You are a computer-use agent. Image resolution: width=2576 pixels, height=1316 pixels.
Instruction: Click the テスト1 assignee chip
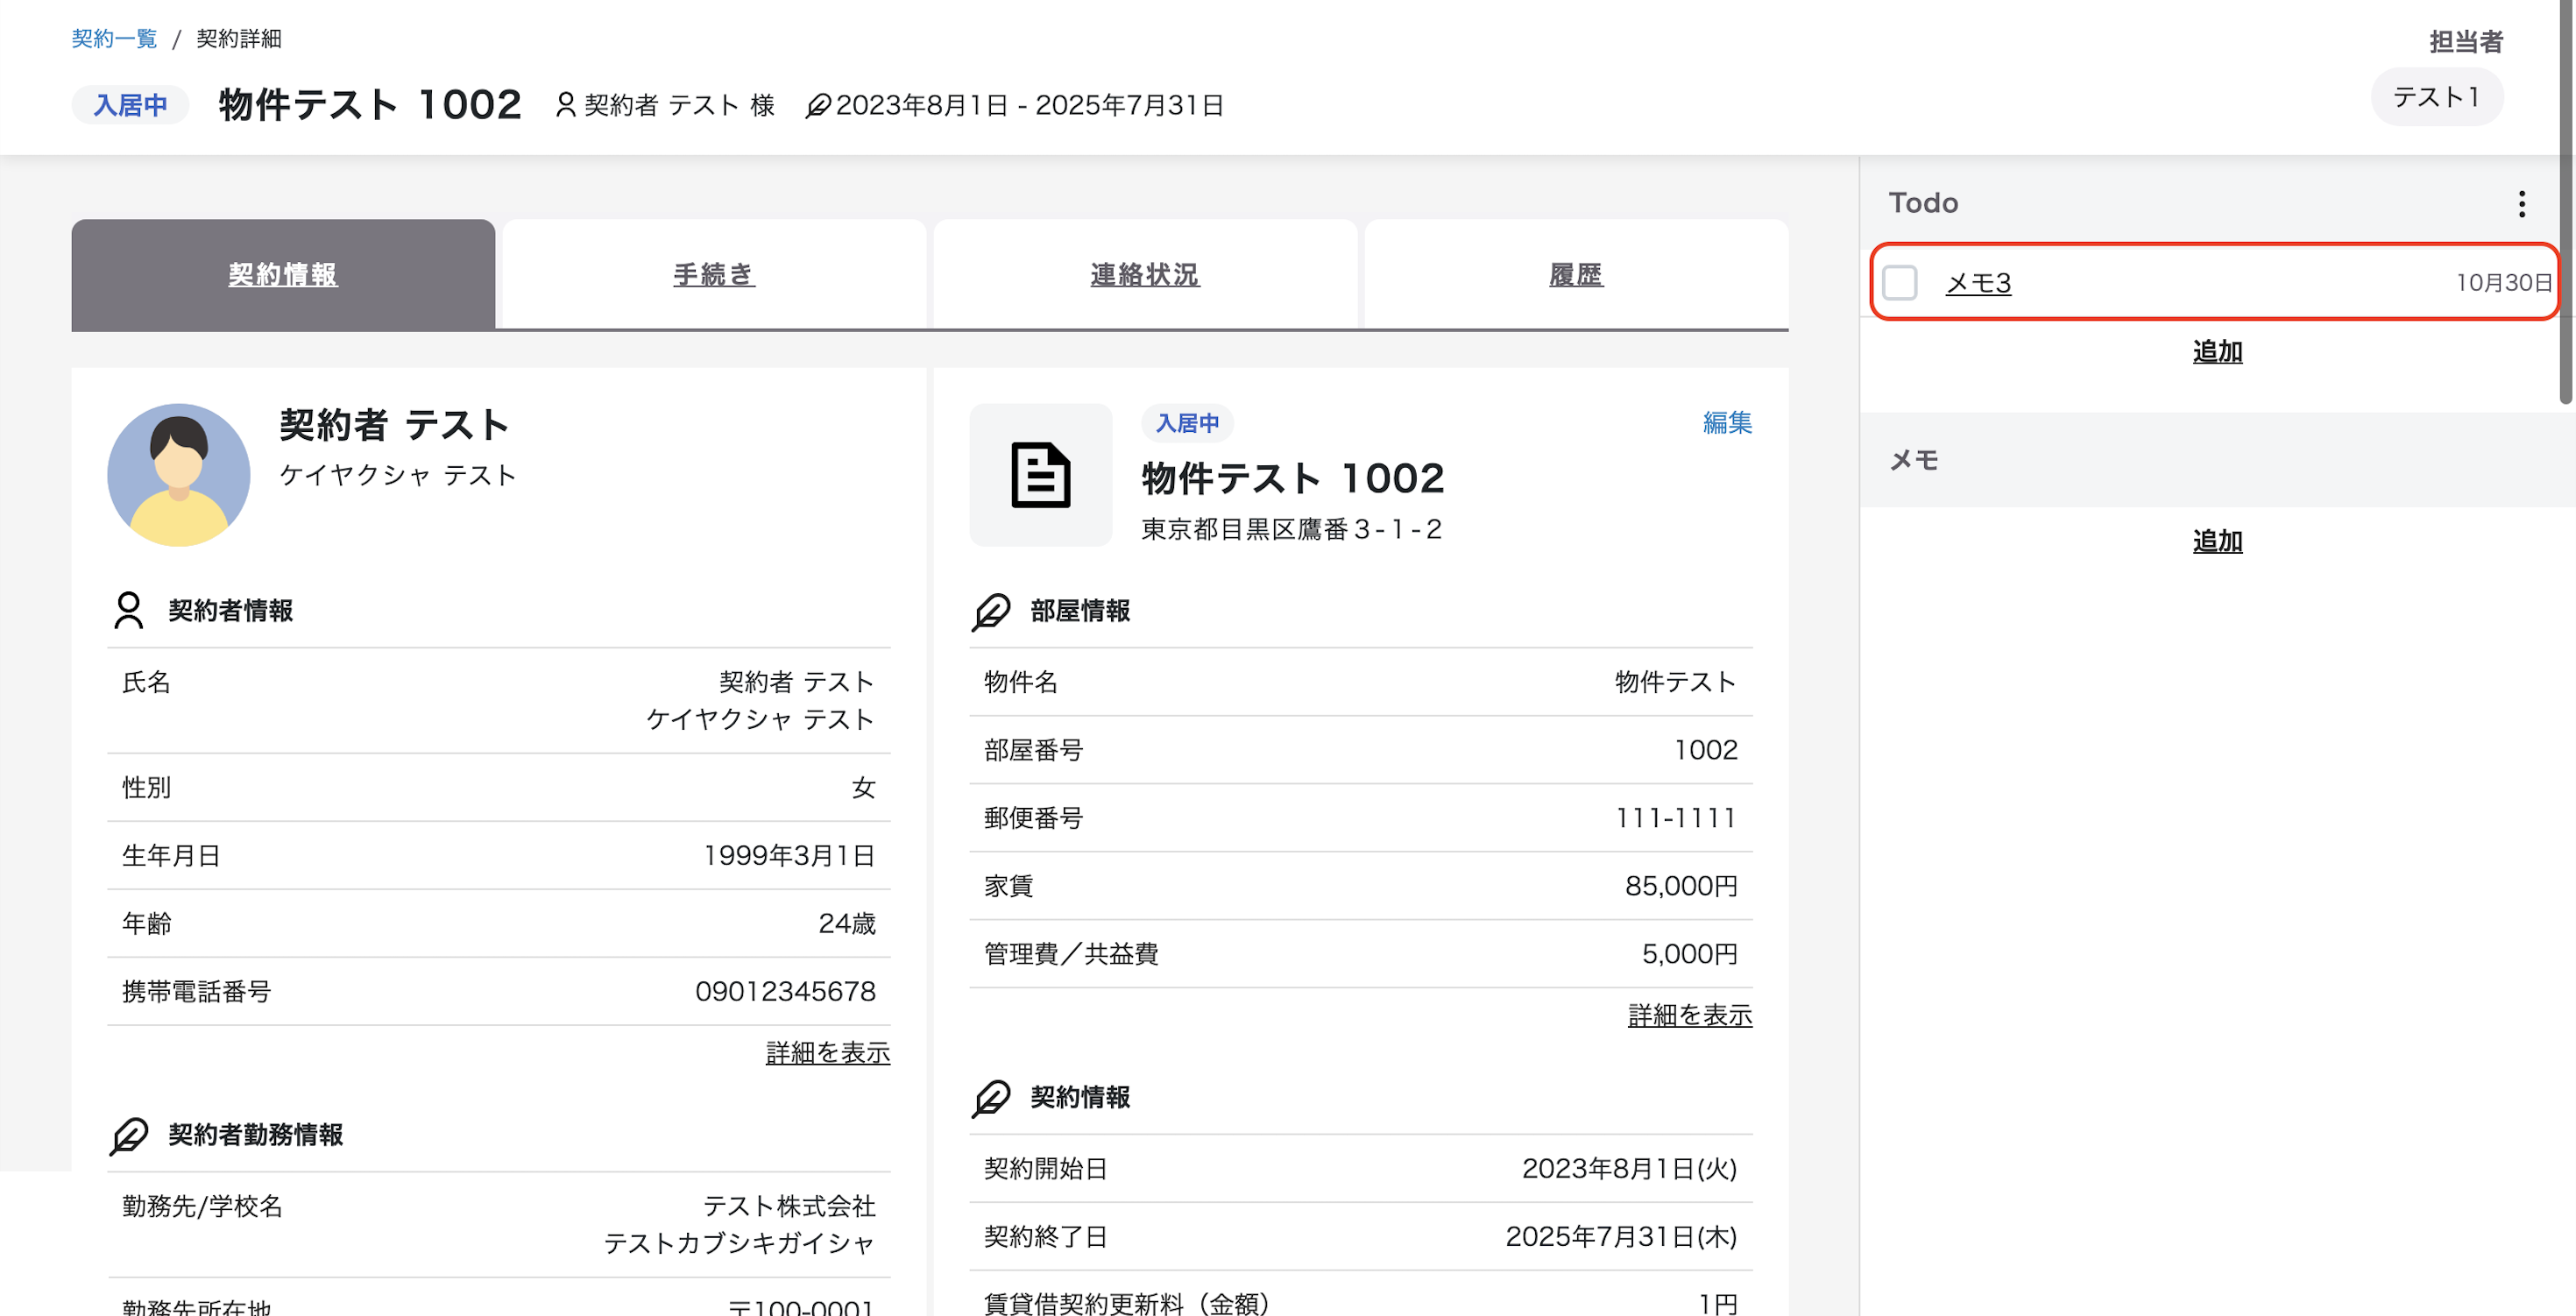[x=2436, y=97]
